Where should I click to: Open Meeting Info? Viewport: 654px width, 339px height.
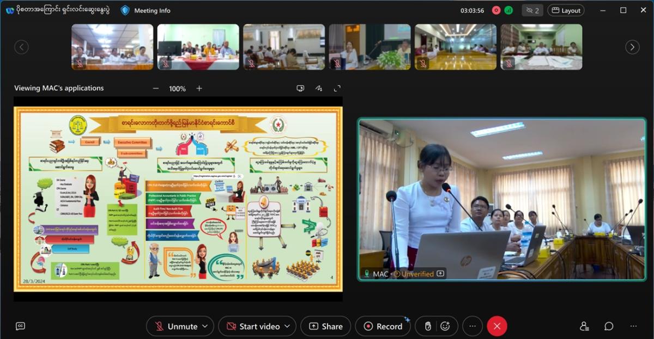(146, 10)
